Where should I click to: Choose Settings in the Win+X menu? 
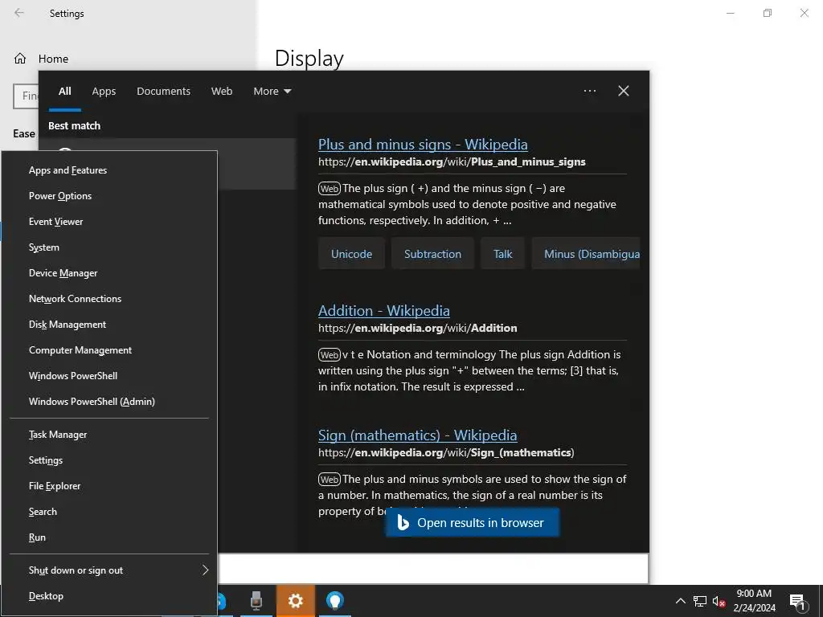(109, 460)
